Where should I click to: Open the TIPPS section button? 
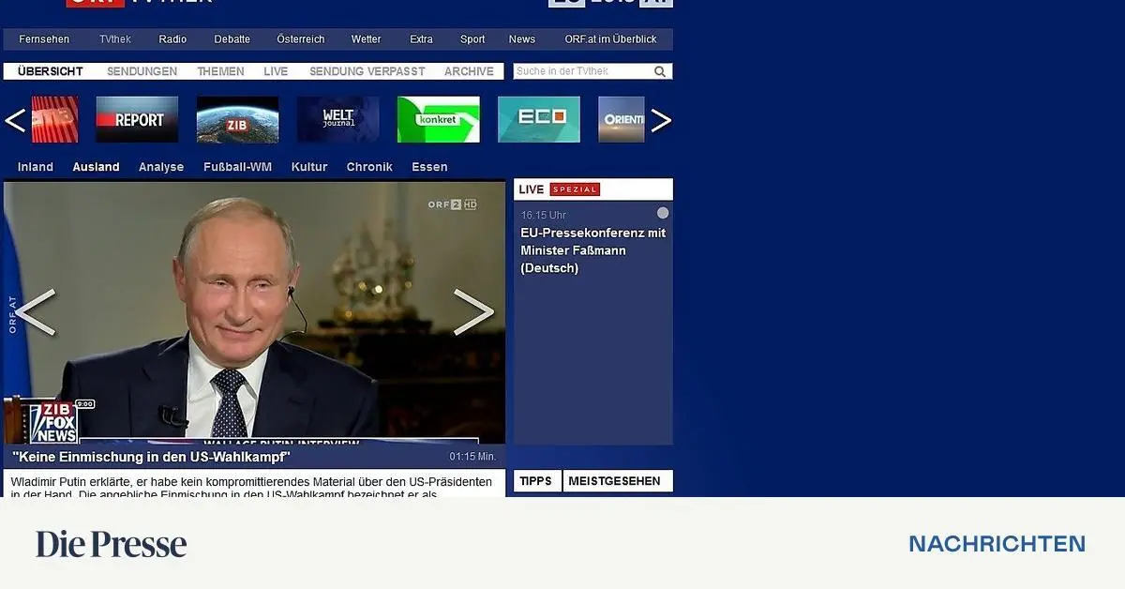pos(536,480)
